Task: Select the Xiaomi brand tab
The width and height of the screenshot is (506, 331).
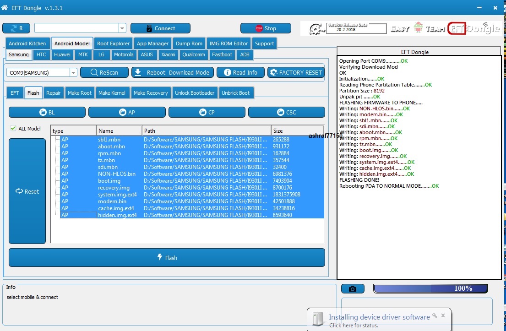Action: [168, 54]
